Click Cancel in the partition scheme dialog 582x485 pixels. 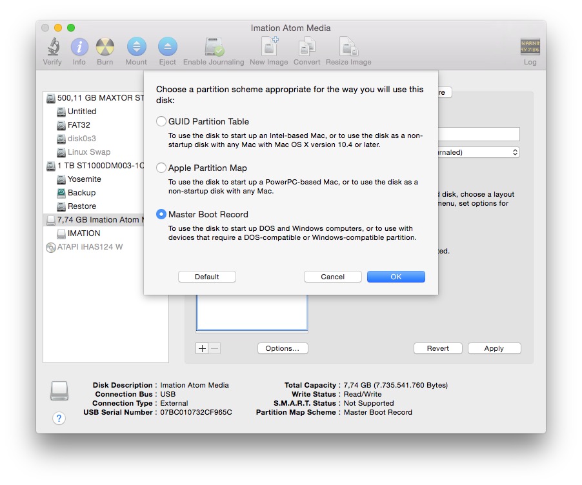[332, 277]
